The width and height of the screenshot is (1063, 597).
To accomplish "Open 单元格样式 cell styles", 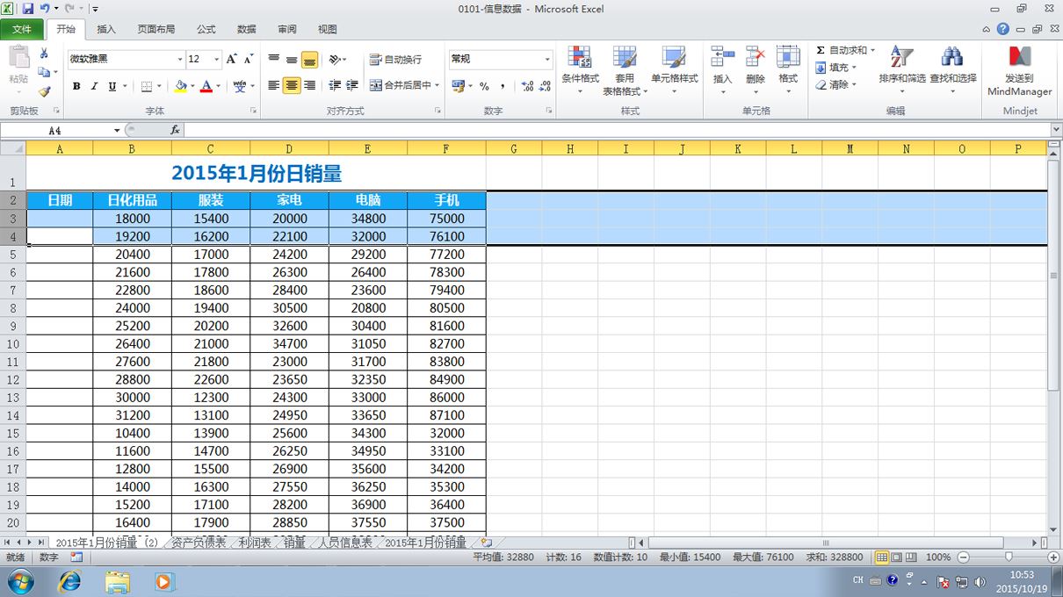I will (x=674, y=70).
